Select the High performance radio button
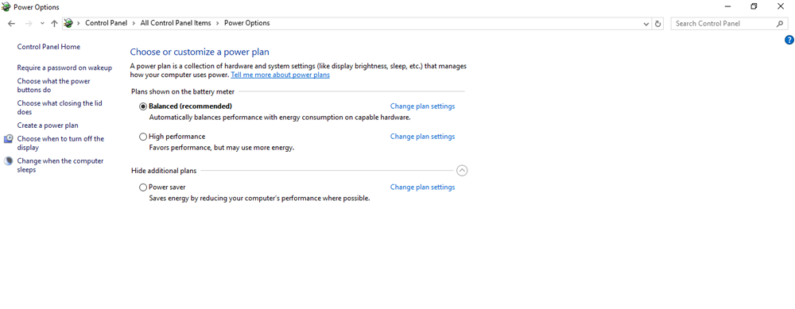 pyautogui.click(x=143, y=137)
